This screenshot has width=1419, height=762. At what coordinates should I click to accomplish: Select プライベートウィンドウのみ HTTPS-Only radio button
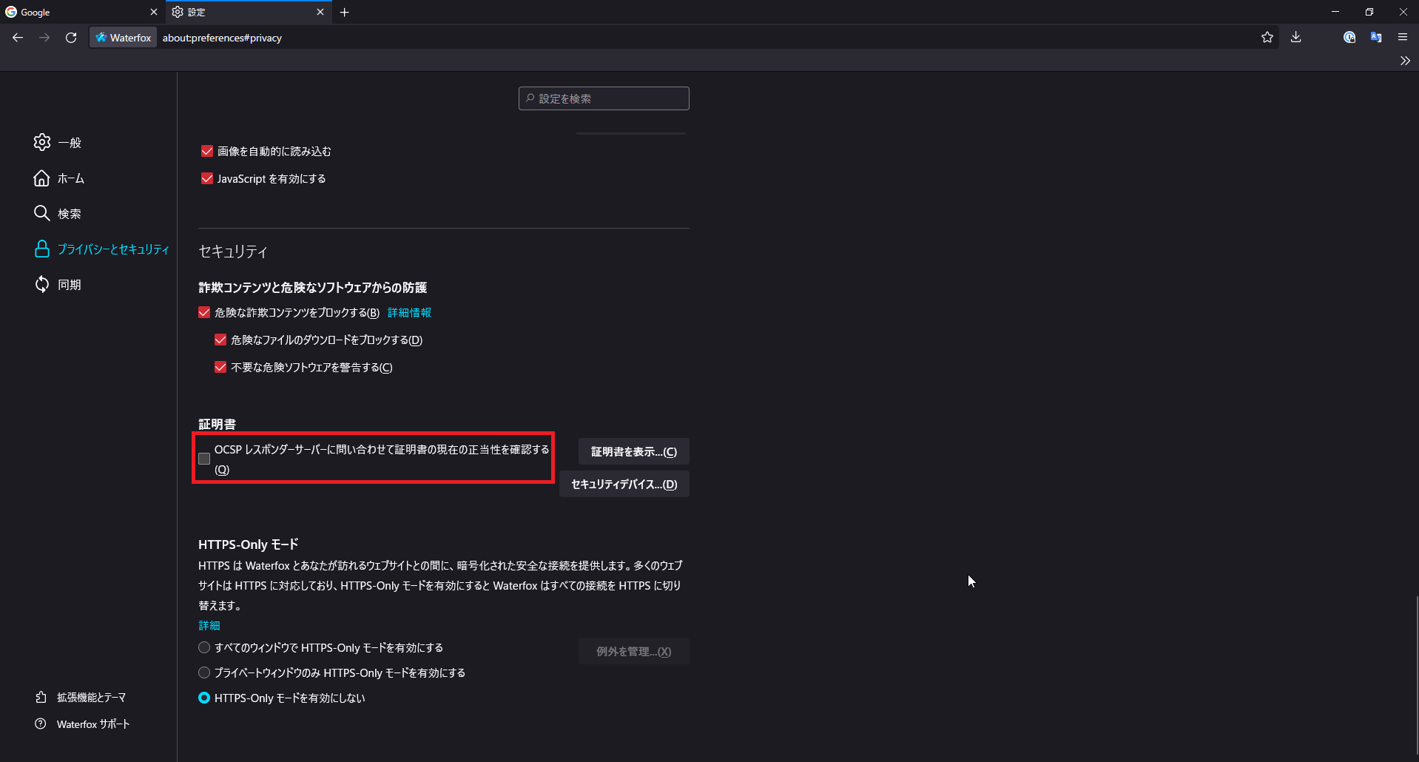click(204, 672)
